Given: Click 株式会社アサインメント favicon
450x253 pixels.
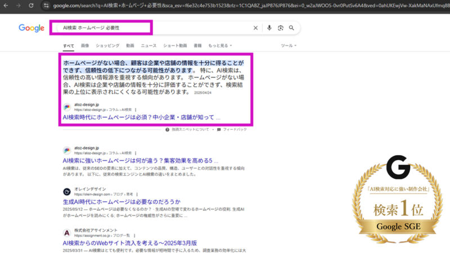Looking at the screenshot, I should click(x=67, y=233).
